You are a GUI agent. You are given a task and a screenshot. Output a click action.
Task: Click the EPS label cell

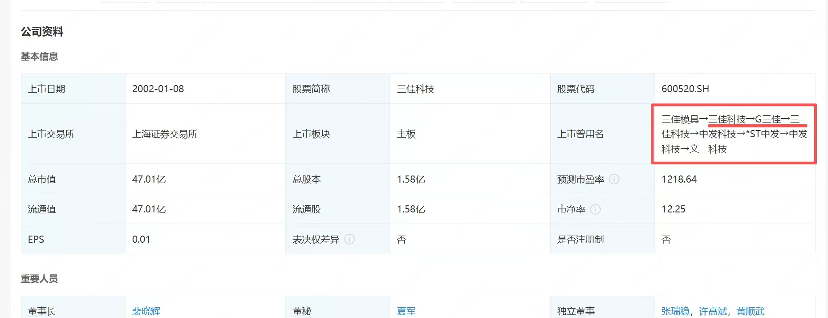coord(73,239)
